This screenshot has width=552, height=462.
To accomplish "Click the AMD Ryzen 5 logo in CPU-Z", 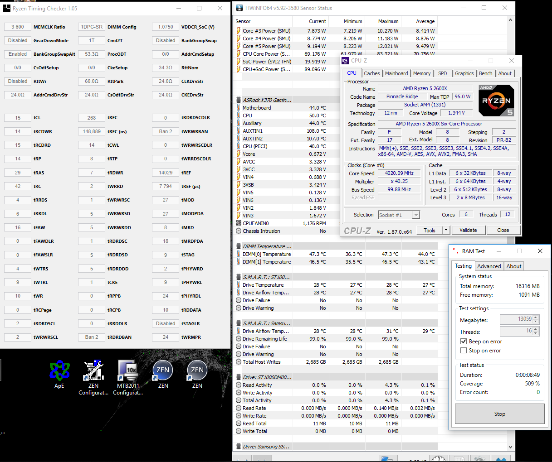I will (496, 101).
